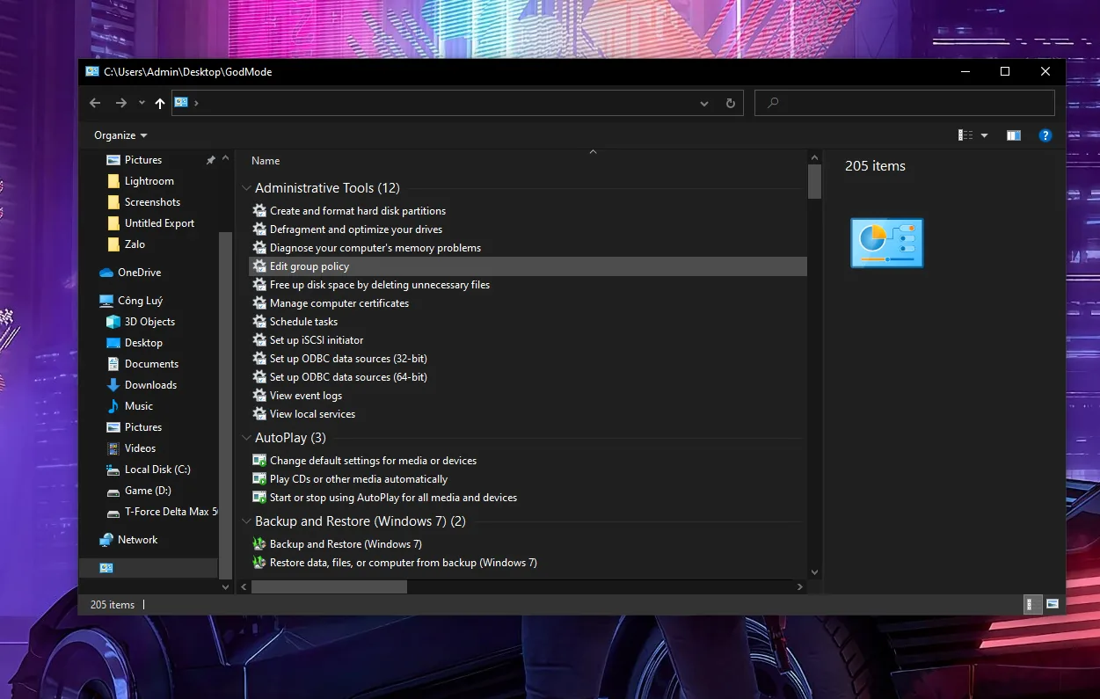Select Free up disk space item
The image size is (1100, 699).
tap(379, 285)
